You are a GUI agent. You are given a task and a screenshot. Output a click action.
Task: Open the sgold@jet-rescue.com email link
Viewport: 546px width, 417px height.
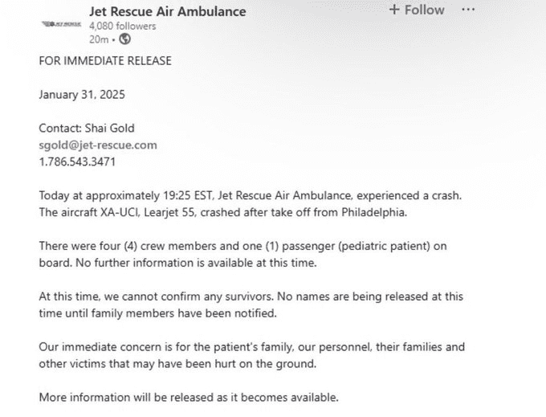click(x=98, y=145)
